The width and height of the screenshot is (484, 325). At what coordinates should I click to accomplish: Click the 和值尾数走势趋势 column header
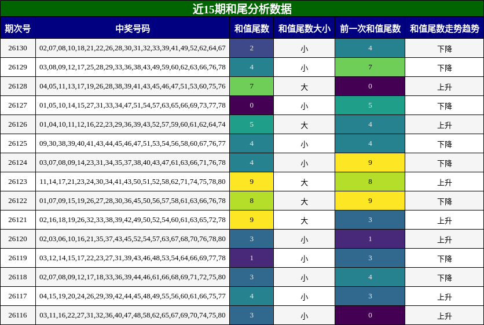tap(445, 28)
